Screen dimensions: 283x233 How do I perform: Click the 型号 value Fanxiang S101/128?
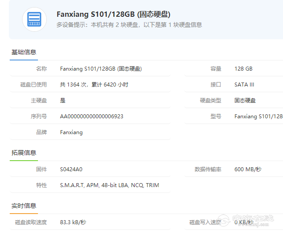click(x=258, y=116)
